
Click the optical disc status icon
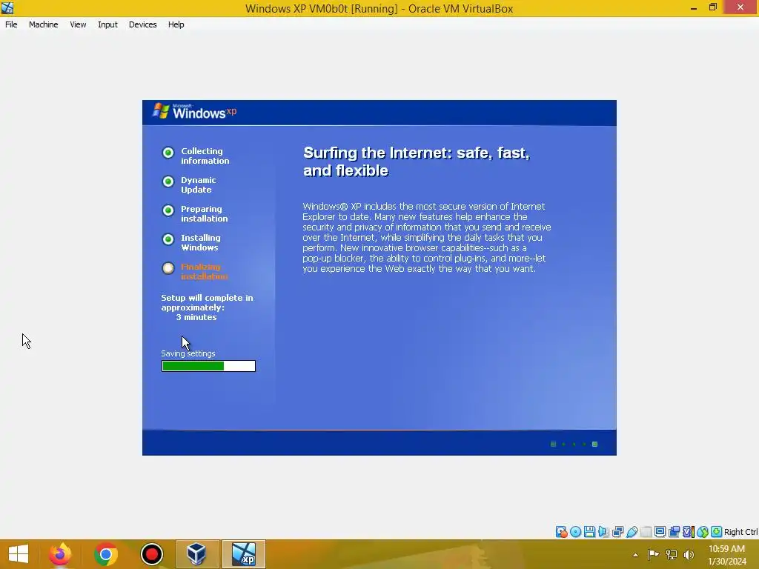(x=575, y=532)
